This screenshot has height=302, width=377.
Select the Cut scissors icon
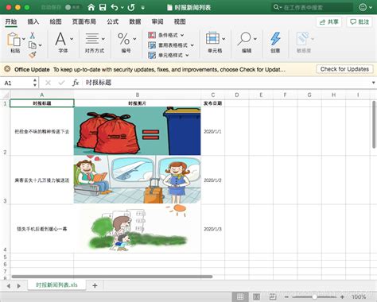coord(33,36)
